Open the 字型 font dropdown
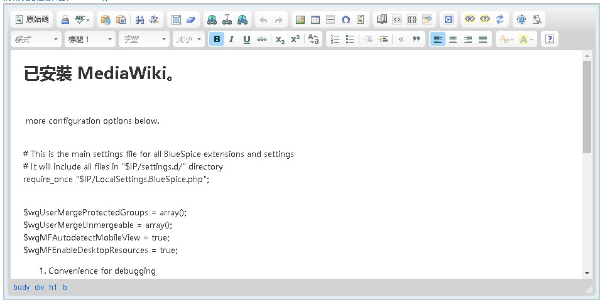This screenshot has height=302, width=600. click(145, 39)
